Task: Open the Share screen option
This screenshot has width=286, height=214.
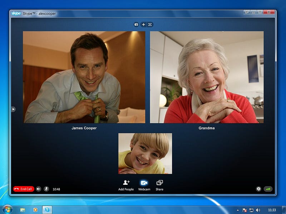Action: (x=159, y=185)
